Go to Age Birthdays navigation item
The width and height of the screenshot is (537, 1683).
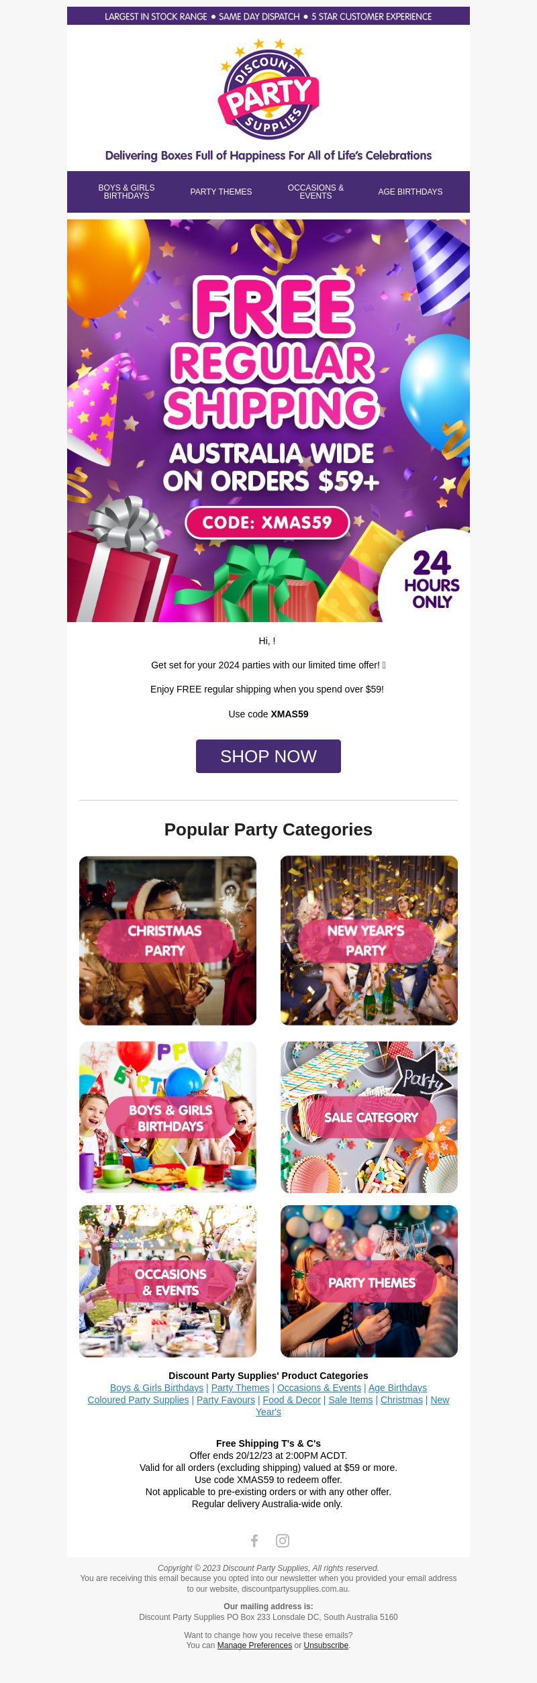click(410, 192)
